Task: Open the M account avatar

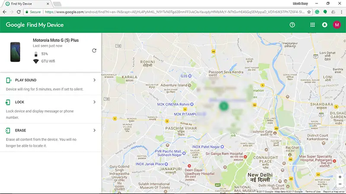Action: (337, 25)
